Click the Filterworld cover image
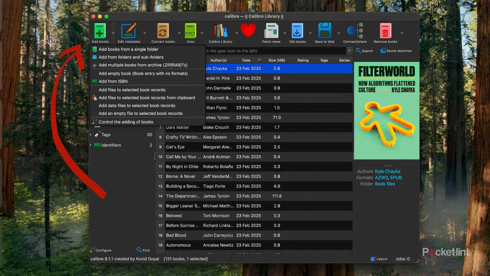 387,111
